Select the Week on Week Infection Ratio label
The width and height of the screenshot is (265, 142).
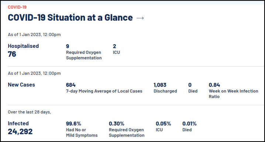pos(233,94)
